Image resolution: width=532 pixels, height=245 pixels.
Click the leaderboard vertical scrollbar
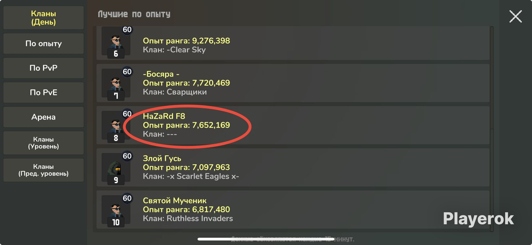coord(492,129)
